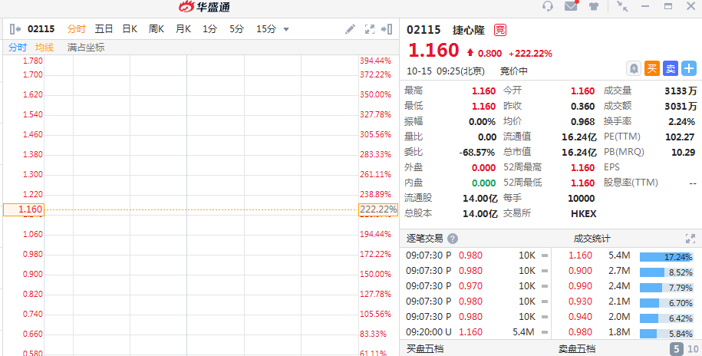Open the messages envelope icon
The height and width of the screenshot is (356, 702).
coord(571,6)
